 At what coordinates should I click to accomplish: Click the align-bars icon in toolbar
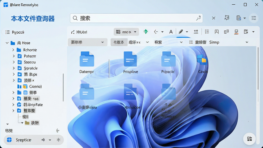[x=196, y=32]
